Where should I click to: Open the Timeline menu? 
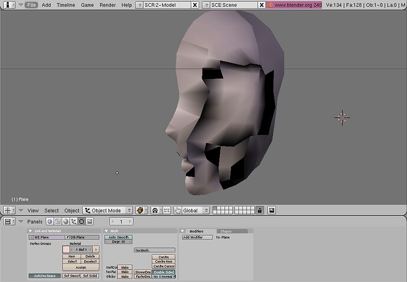pyautogui.click(x=65, y=5)
